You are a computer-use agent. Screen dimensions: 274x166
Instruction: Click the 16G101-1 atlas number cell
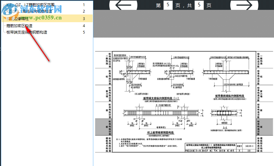[249, 146]
